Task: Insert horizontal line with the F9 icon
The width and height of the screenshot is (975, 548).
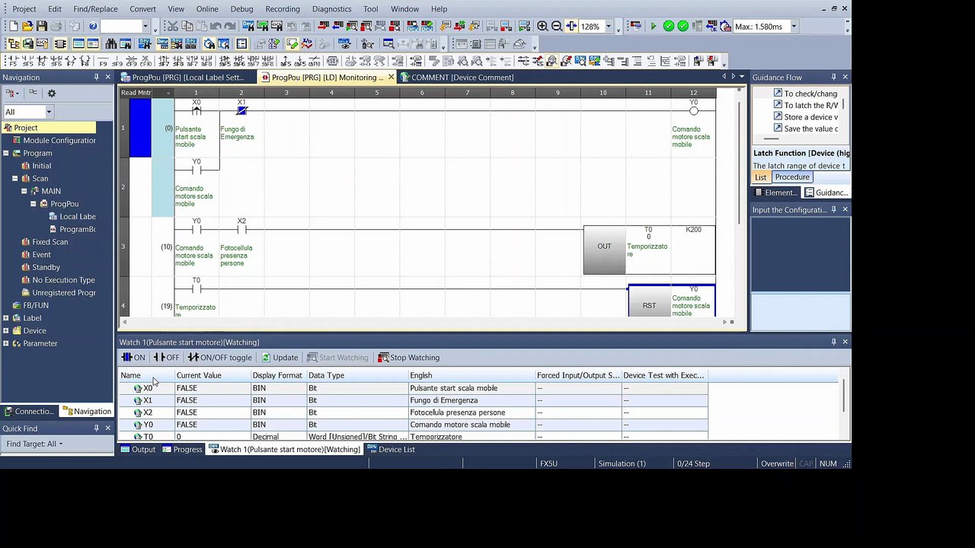Action: tap(103, 61)
